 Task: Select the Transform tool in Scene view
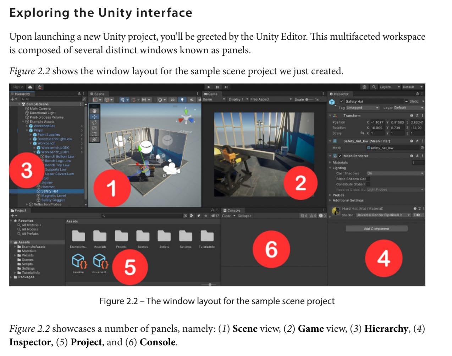tap(94, 139)
